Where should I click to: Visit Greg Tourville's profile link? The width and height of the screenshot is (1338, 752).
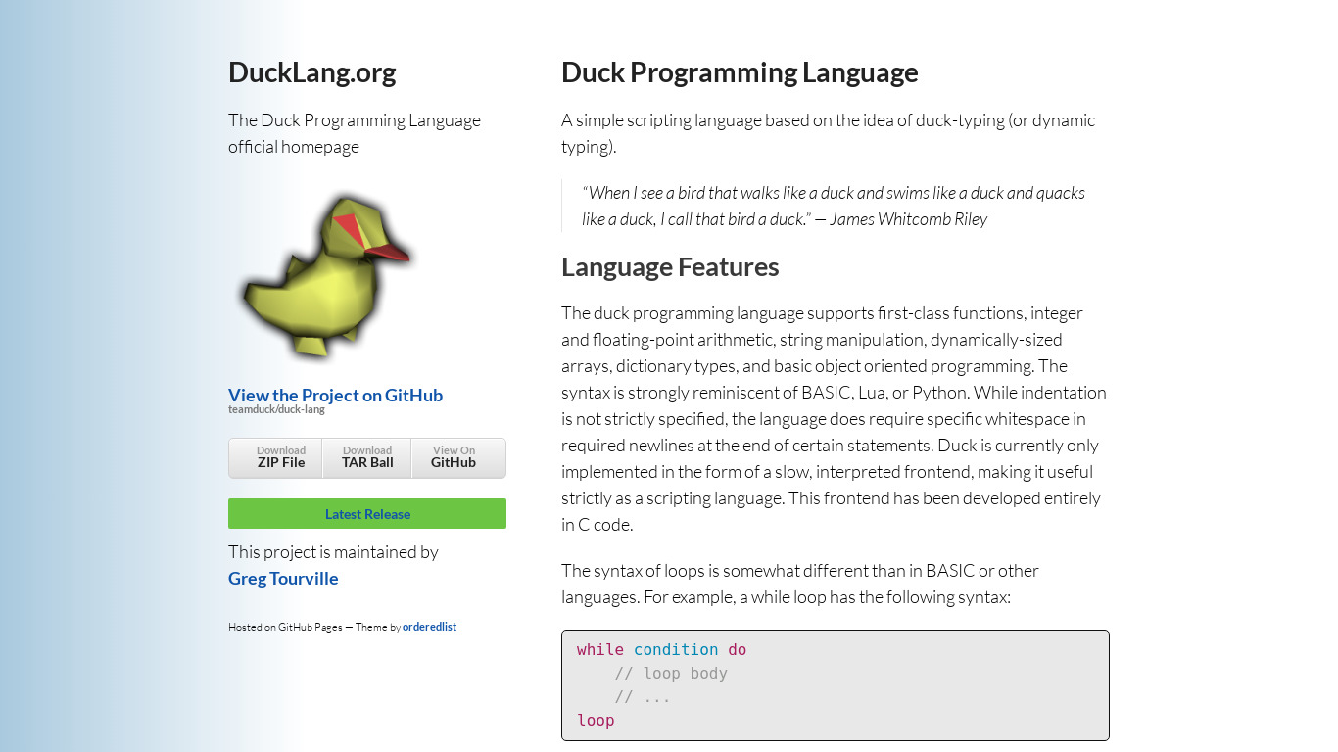click(x=283, y=579)
